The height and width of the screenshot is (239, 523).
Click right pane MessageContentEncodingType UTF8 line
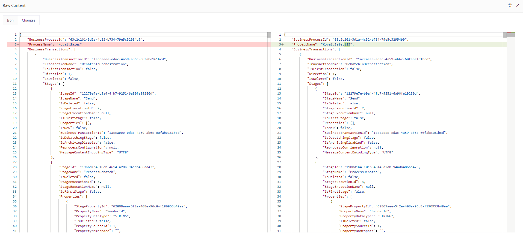[358, 152]
